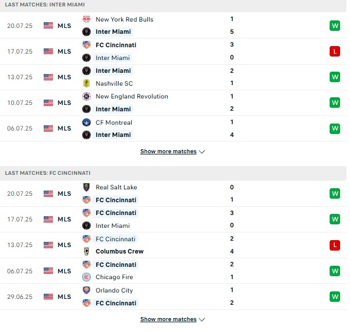
Task: Open the Last Matches: Inter Miami header
Action: pyautogui.click(x=45, y=5)
